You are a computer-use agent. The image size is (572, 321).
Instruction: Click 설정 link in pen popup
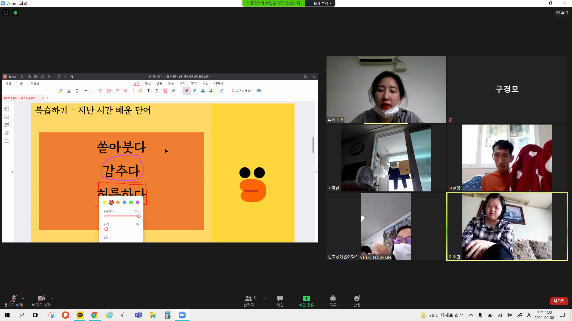pos(105,238)
